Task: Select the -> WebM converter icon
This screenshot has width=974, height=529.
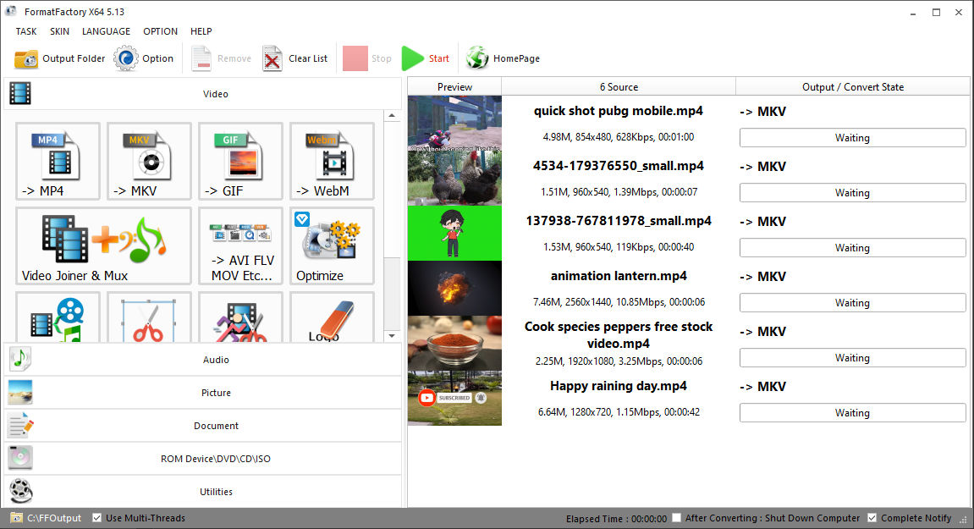Action: tap(332, 161)
